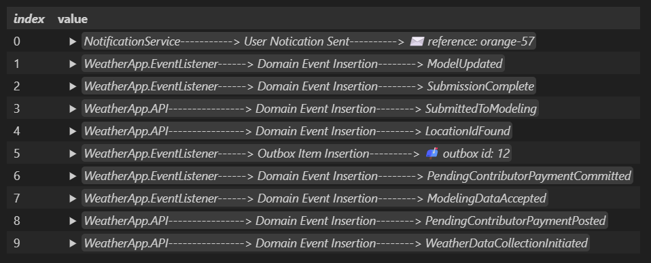Click the envelope icon in row 0

[417, 41]
